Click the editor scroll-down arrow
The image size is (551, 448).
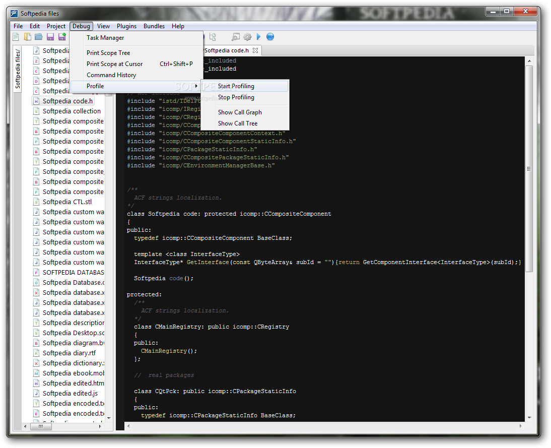[x=529, y=417]
